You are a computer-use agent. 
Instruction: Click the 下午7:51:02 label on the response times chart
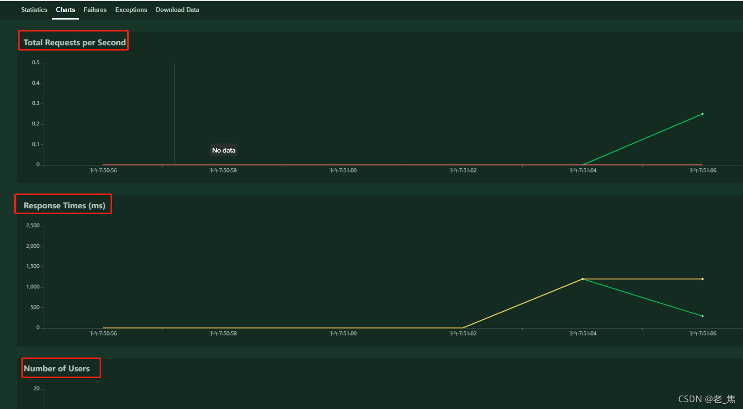coord(463,333)
